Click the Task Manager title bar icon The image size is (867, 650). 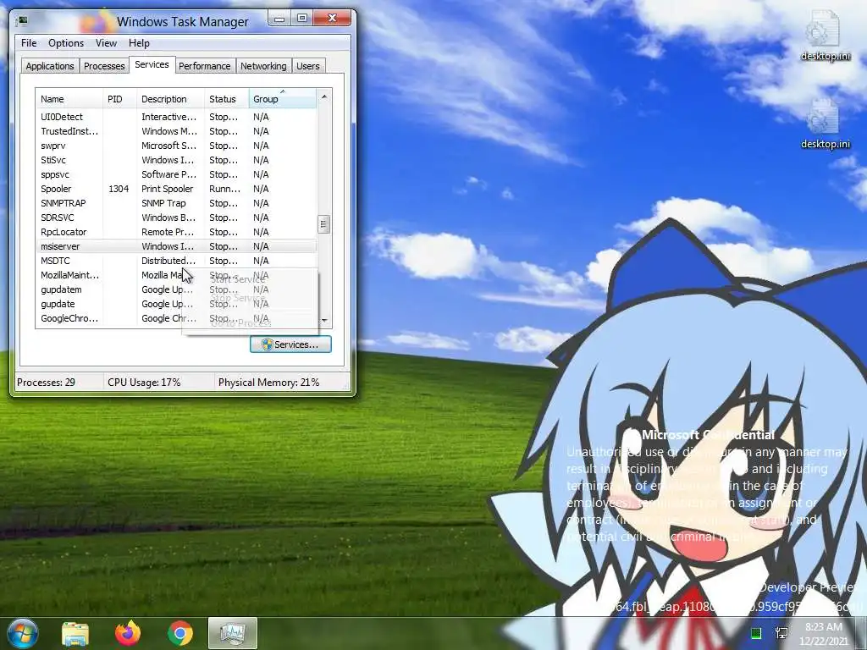(x=23, y=21)
